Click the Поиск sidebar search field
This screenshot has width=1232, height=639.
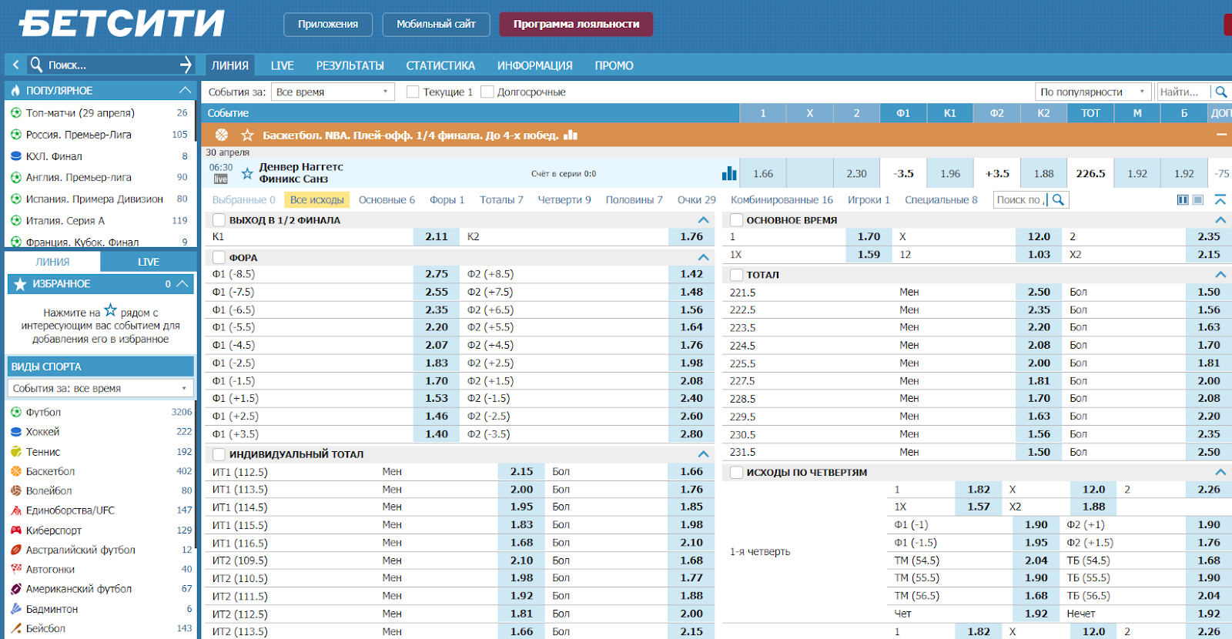pyautogui.click(x=112, y=65)
